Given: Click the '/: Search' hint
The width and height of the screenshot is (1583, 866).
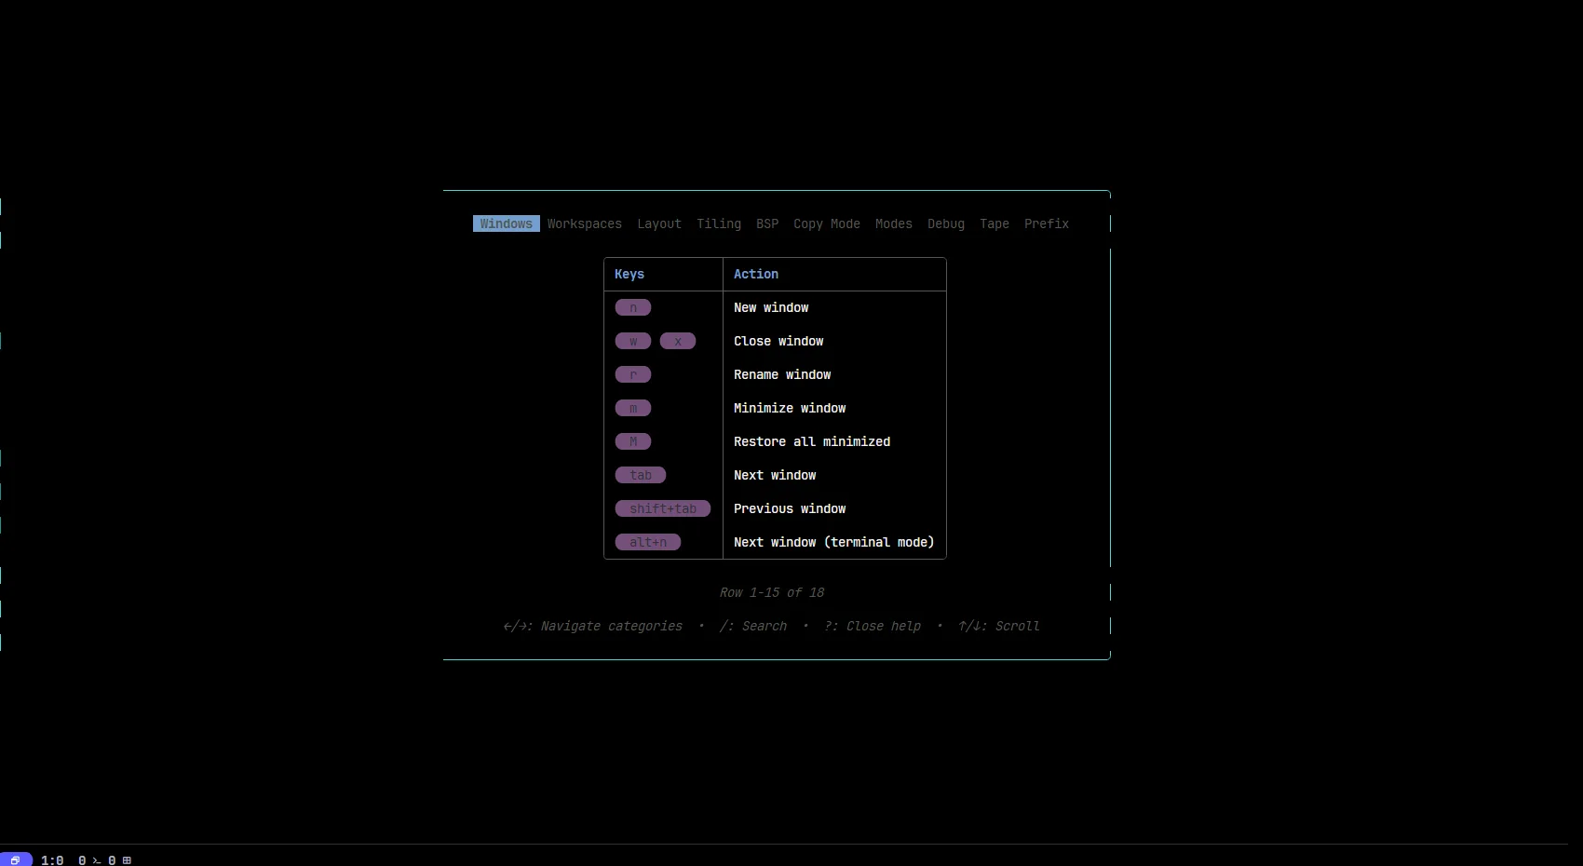Looking at the screenshot, I should click(753, 626).
